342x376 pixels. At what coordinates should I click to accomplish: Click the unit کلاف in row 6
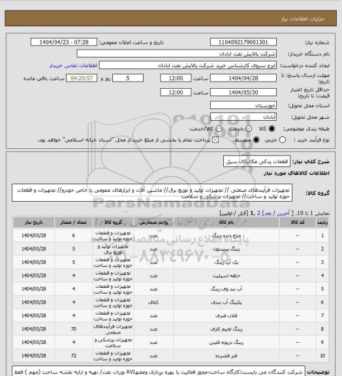point(153,302)
